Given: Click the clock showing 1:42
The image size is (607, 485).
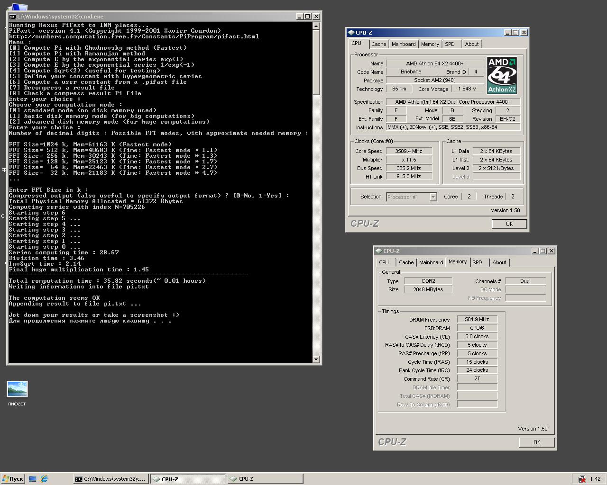Looking at the screenshot, I should pyautogui.click(x=596, y=479).
